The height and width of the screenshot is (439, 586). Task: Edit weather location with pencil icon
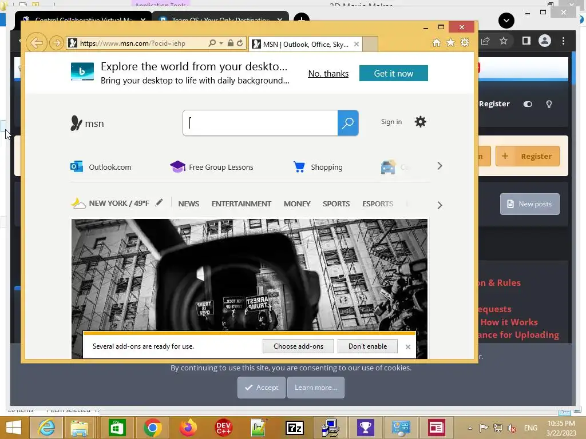point(159,203)
